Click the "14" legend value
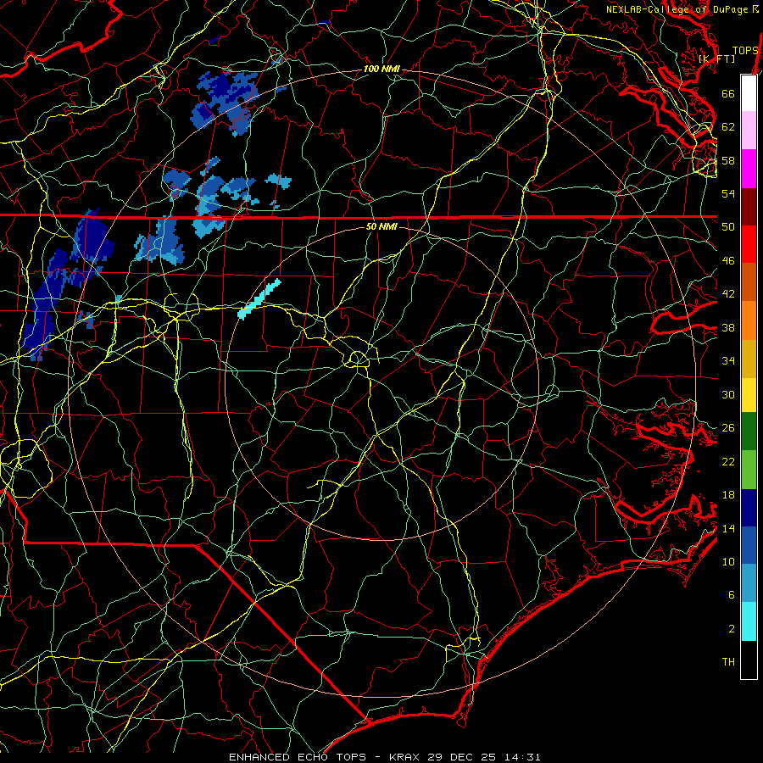Screen dimensions: 763x763 pos(728,528)
